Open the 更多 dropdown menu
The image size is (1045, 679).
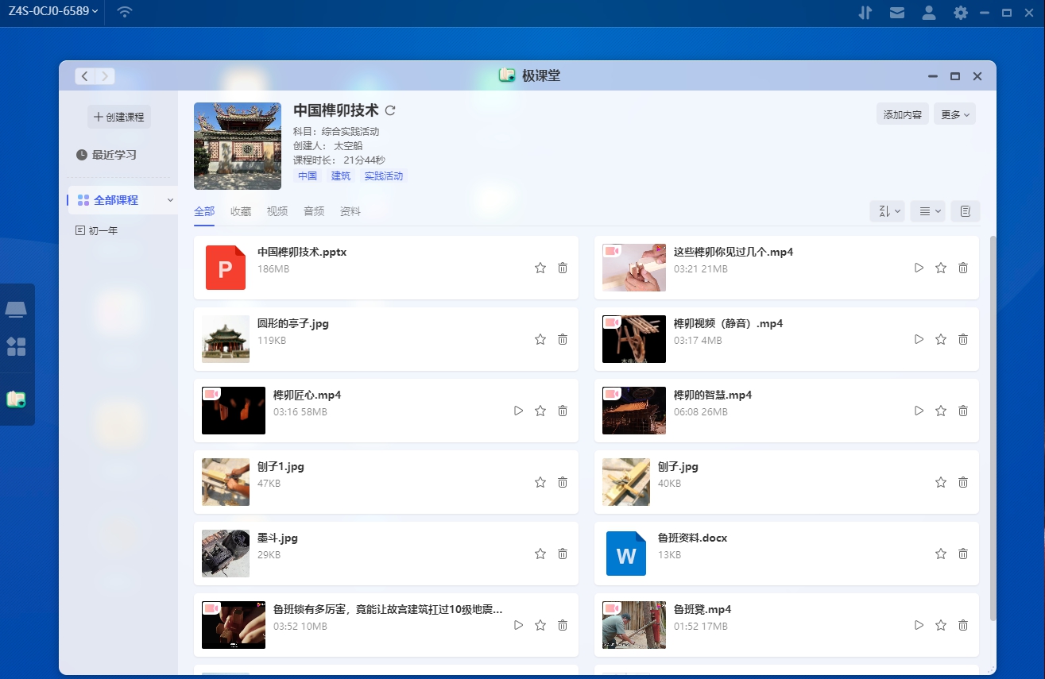[954, 114]
